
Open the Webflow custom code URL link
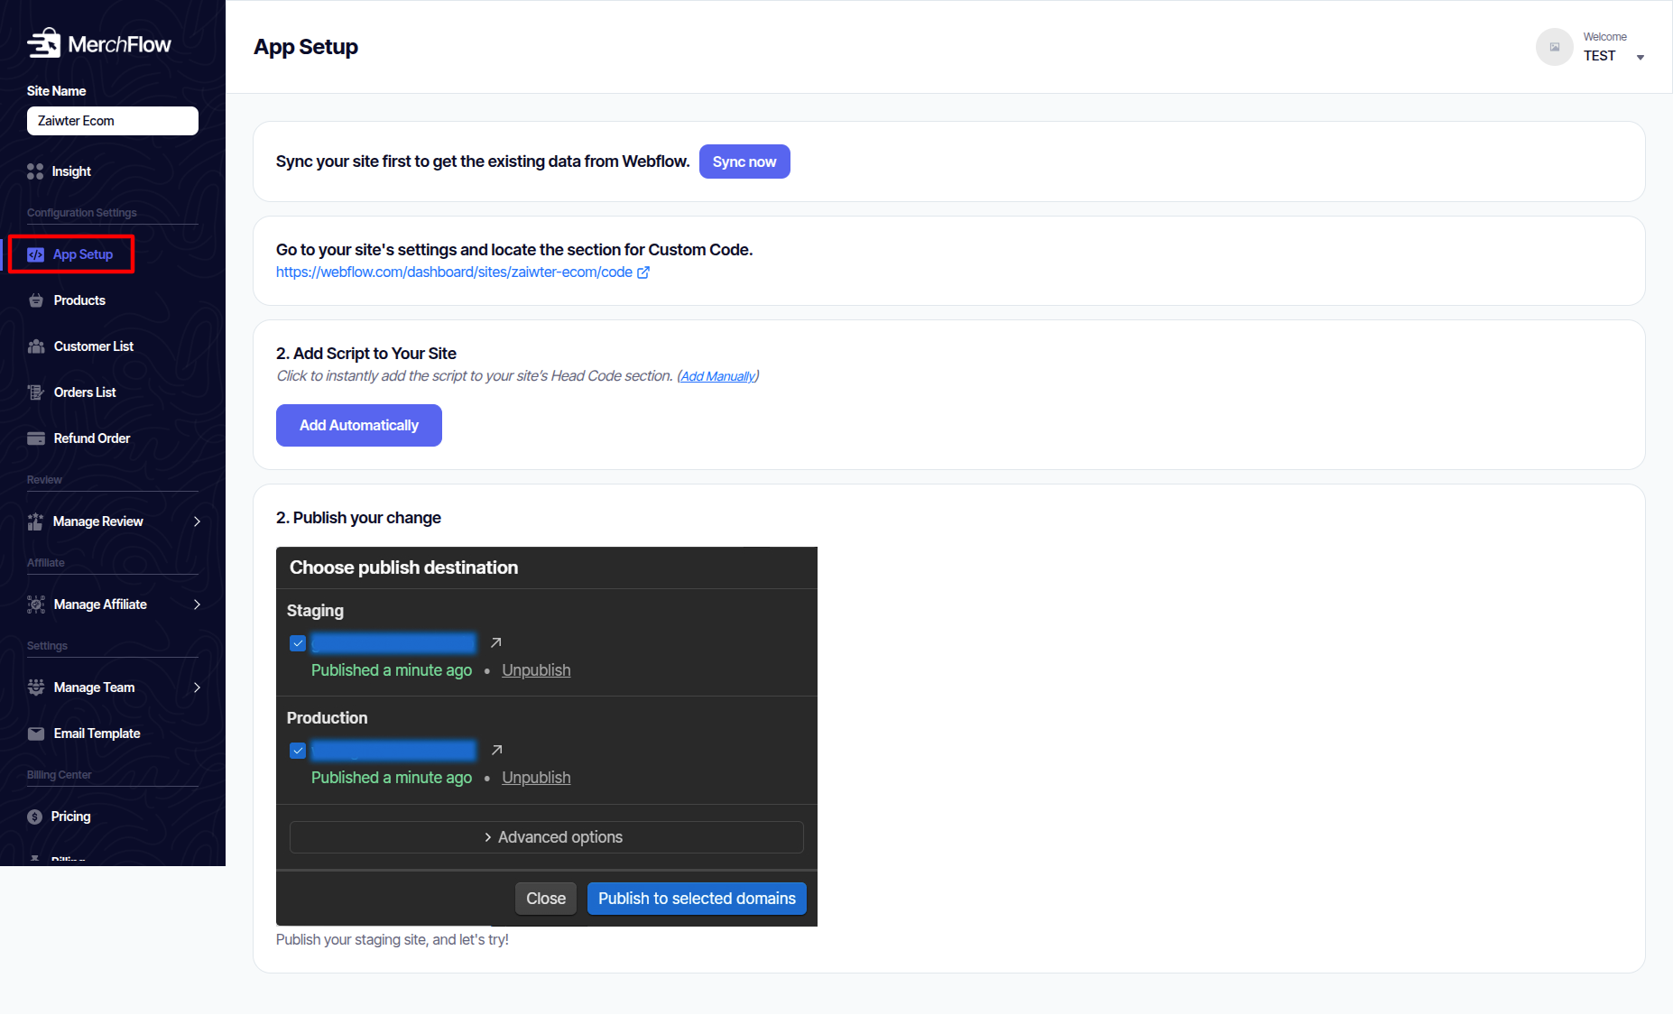(x=454, y=272)
